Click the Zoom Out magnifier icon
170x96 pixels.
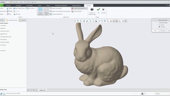click(81, 21)
